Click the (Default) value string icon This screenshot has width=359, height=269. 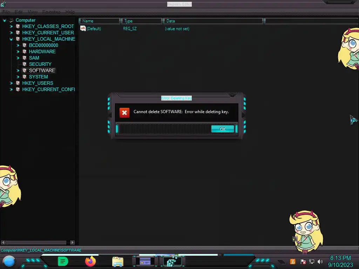click(x=83, y=28)
